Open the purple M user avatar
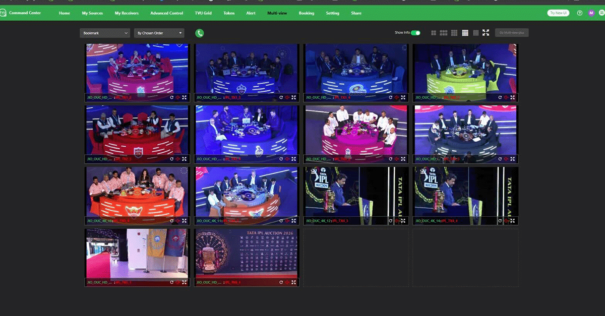605x316 pixels. 591,13
